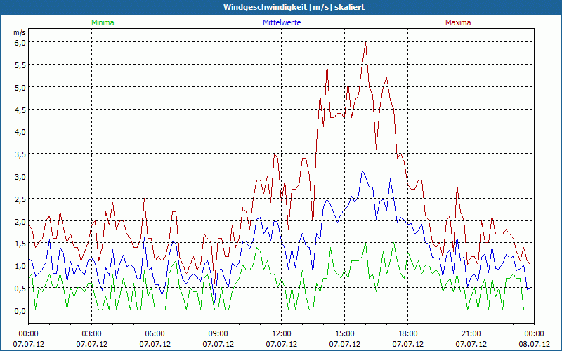The width and height of the screenshot is (562, 351).
Task: Click the 3,5 y-axis value
Action: (x=20, y=154)
